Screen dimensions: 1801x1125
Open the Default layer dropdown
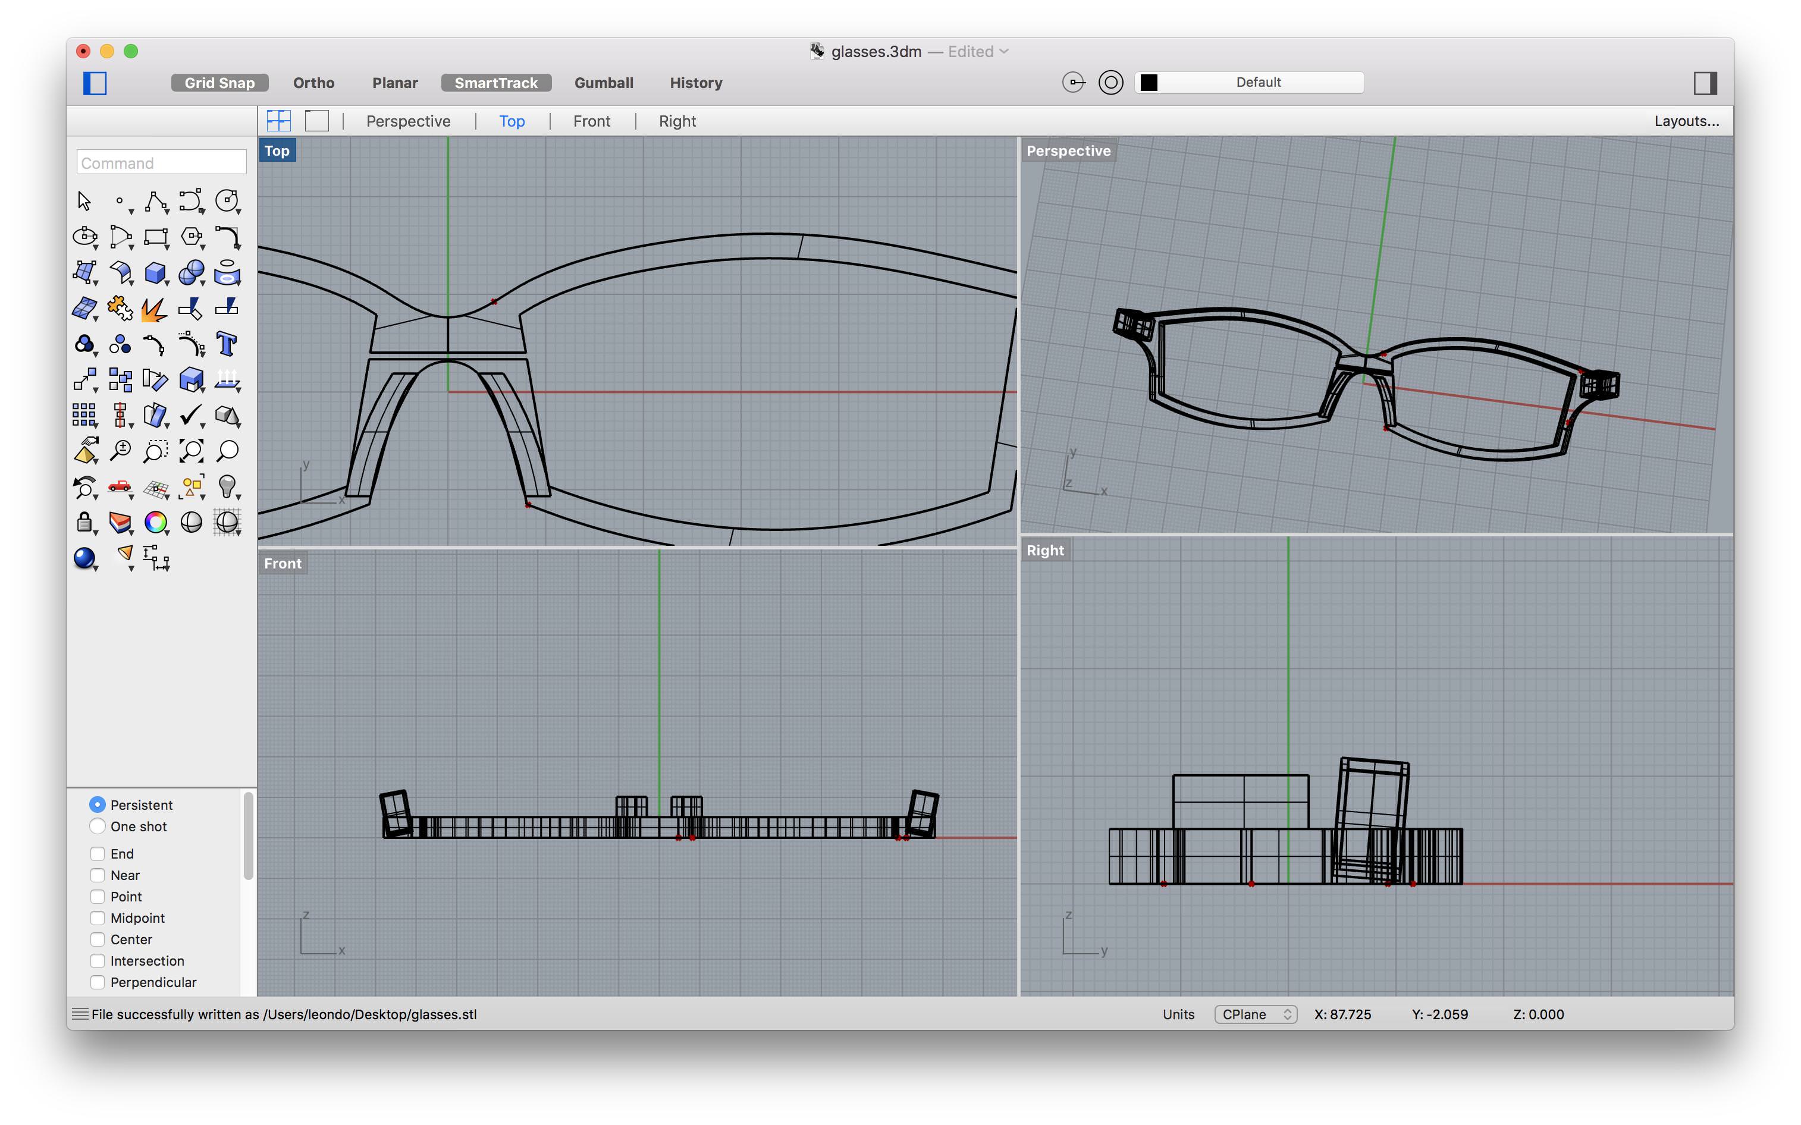1258,83
